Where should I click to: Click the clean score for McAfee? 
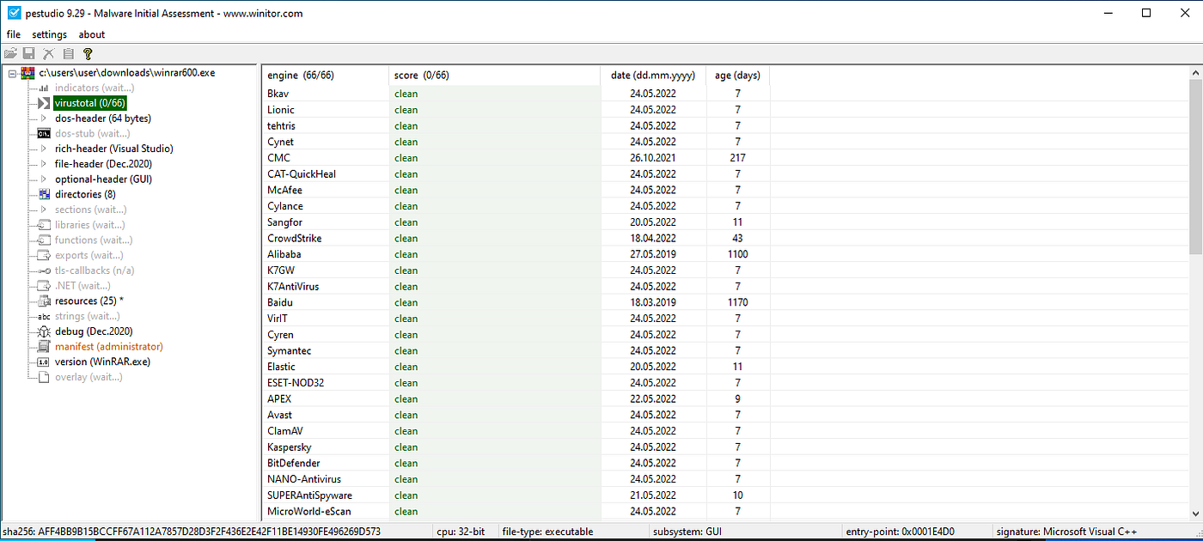[406, 190]
